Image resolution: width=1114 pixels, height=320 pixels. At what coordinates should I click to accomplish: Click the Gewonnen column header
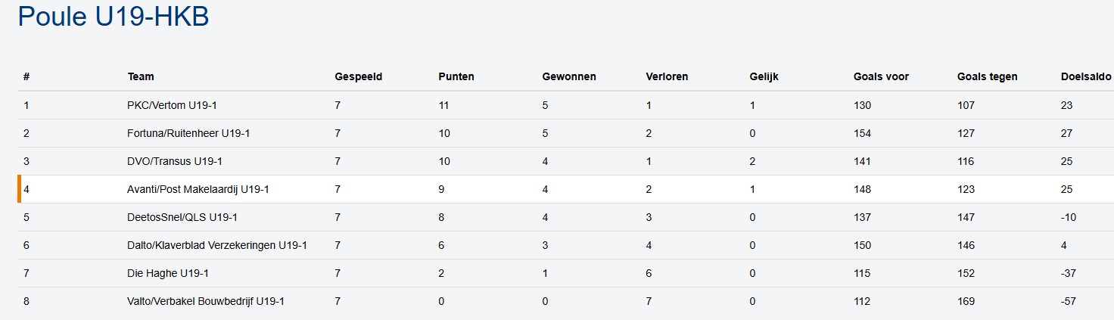(x=568, y=76)
